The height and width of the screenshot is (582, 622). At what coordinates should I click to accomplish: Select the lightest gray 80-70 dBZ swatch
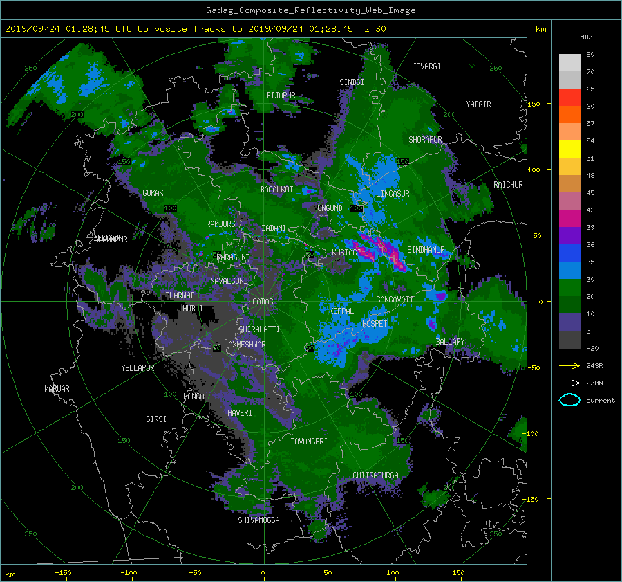click(569, 62)
